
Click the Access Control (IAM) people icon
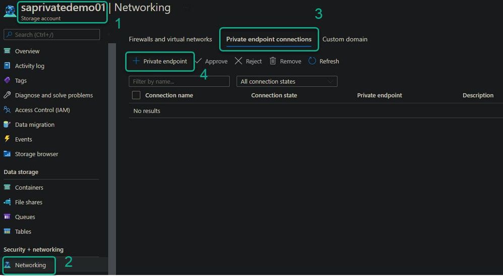tap(7, 110)
